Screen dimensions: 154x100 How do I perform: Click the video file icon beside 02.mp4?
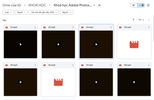(x=44, y=27)
